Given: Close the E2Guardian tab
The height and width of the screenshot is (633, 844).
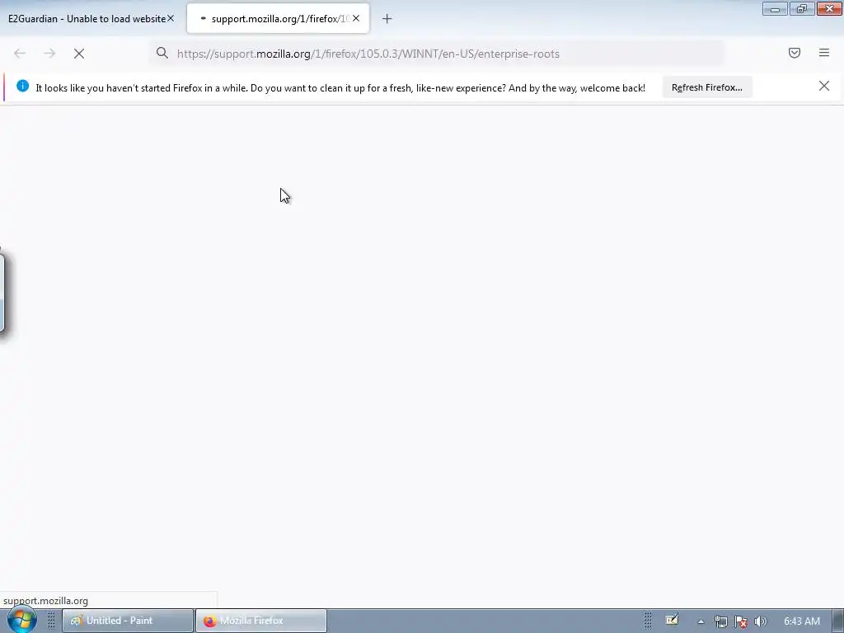Looking at the screenshot, I should click(x=171, y=18).
